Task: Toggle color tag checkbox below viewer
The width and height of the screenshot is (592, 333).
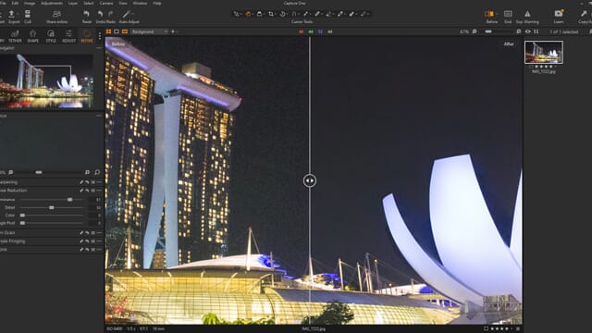Action: pyautogui.click(x=486, y=329)
